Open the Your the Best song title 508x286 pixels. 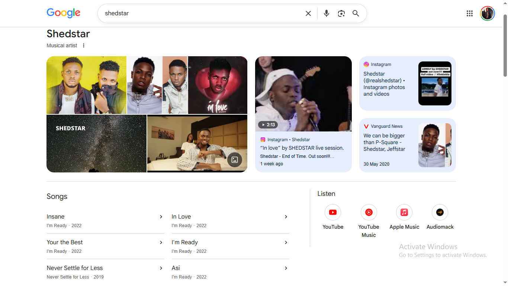[x=65, y=242]
